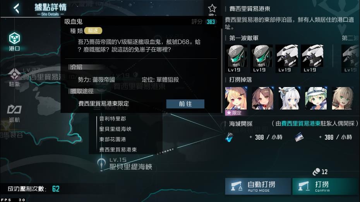The image size is (360, 202).
Task: Confirm the 打撈 salvage button
Action: pos(325,186)
